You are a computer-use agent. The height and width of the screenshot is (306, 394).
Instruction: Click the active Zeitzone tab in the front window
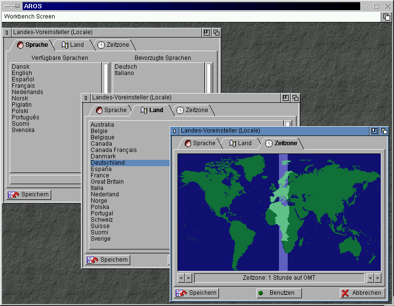pos(281,143)
